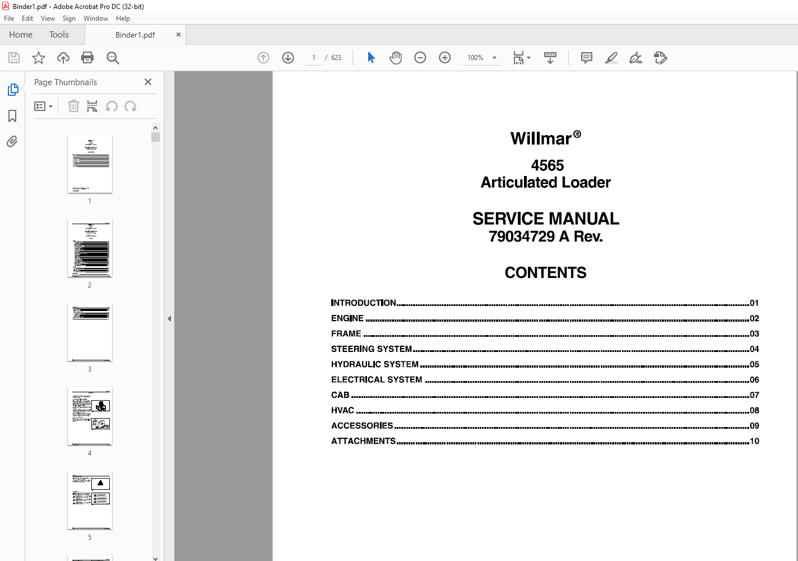Rotate pages counterclockwise
The width and height of the screenshot is (798, 561).
click(x=112, y=106)
